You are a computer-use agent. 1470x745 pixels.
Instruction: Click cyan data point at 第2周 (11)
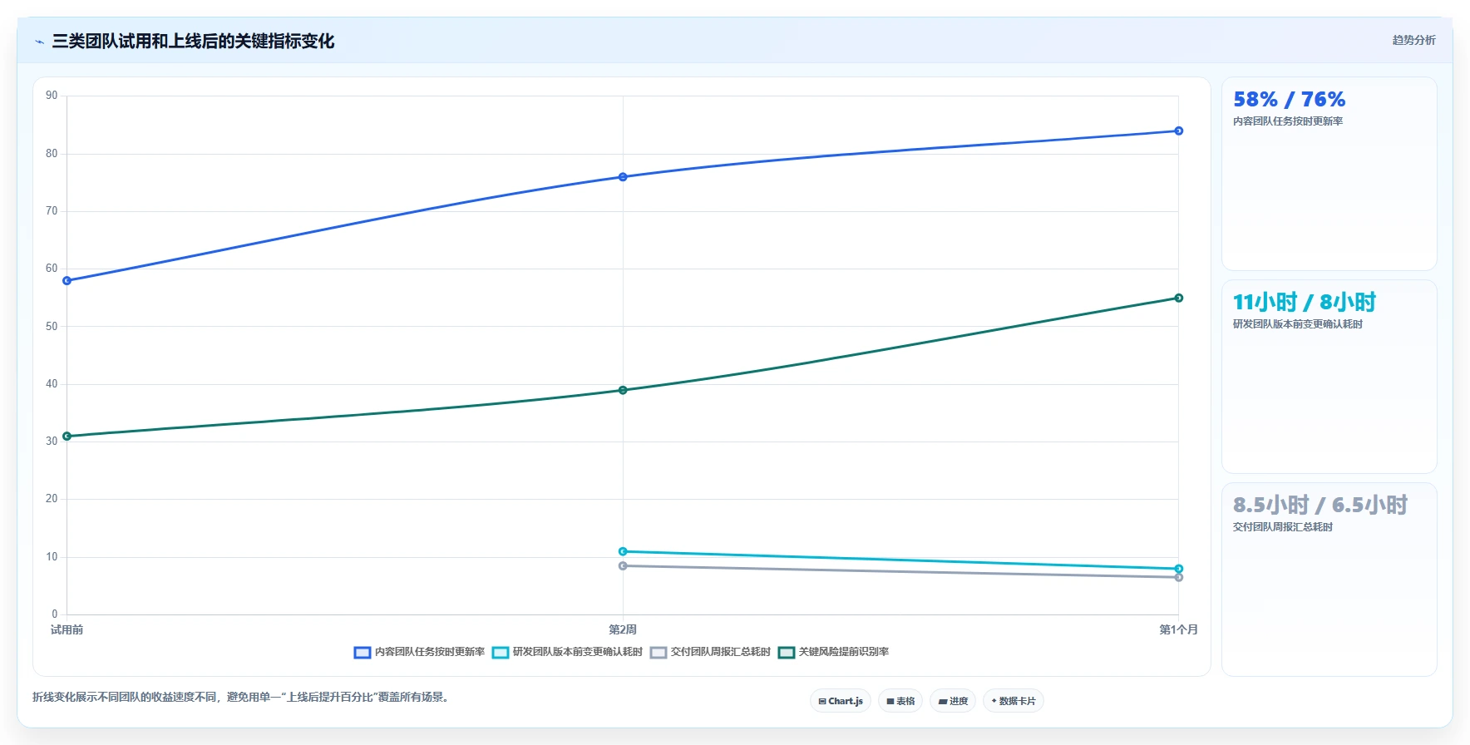tap(623, 552)
